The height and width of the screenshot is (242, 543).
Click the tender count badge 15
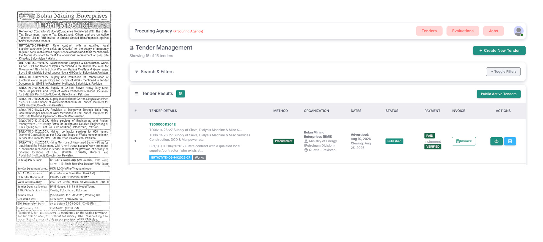click(x=180, y=94)
